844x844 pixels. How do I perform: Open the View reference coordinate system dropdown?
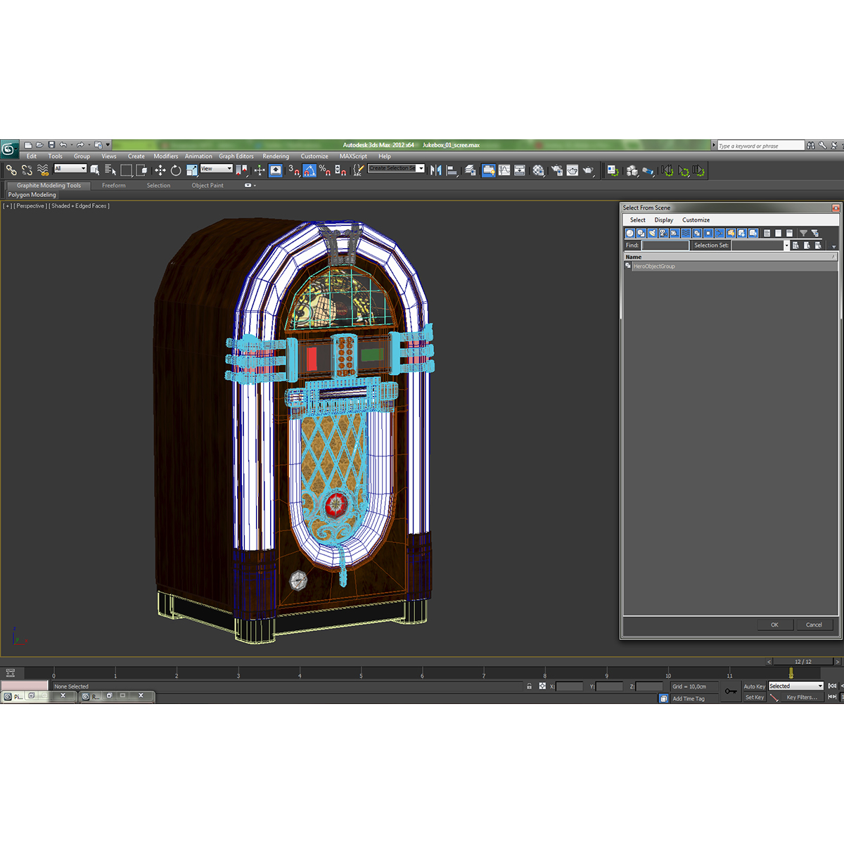[215, 169]
